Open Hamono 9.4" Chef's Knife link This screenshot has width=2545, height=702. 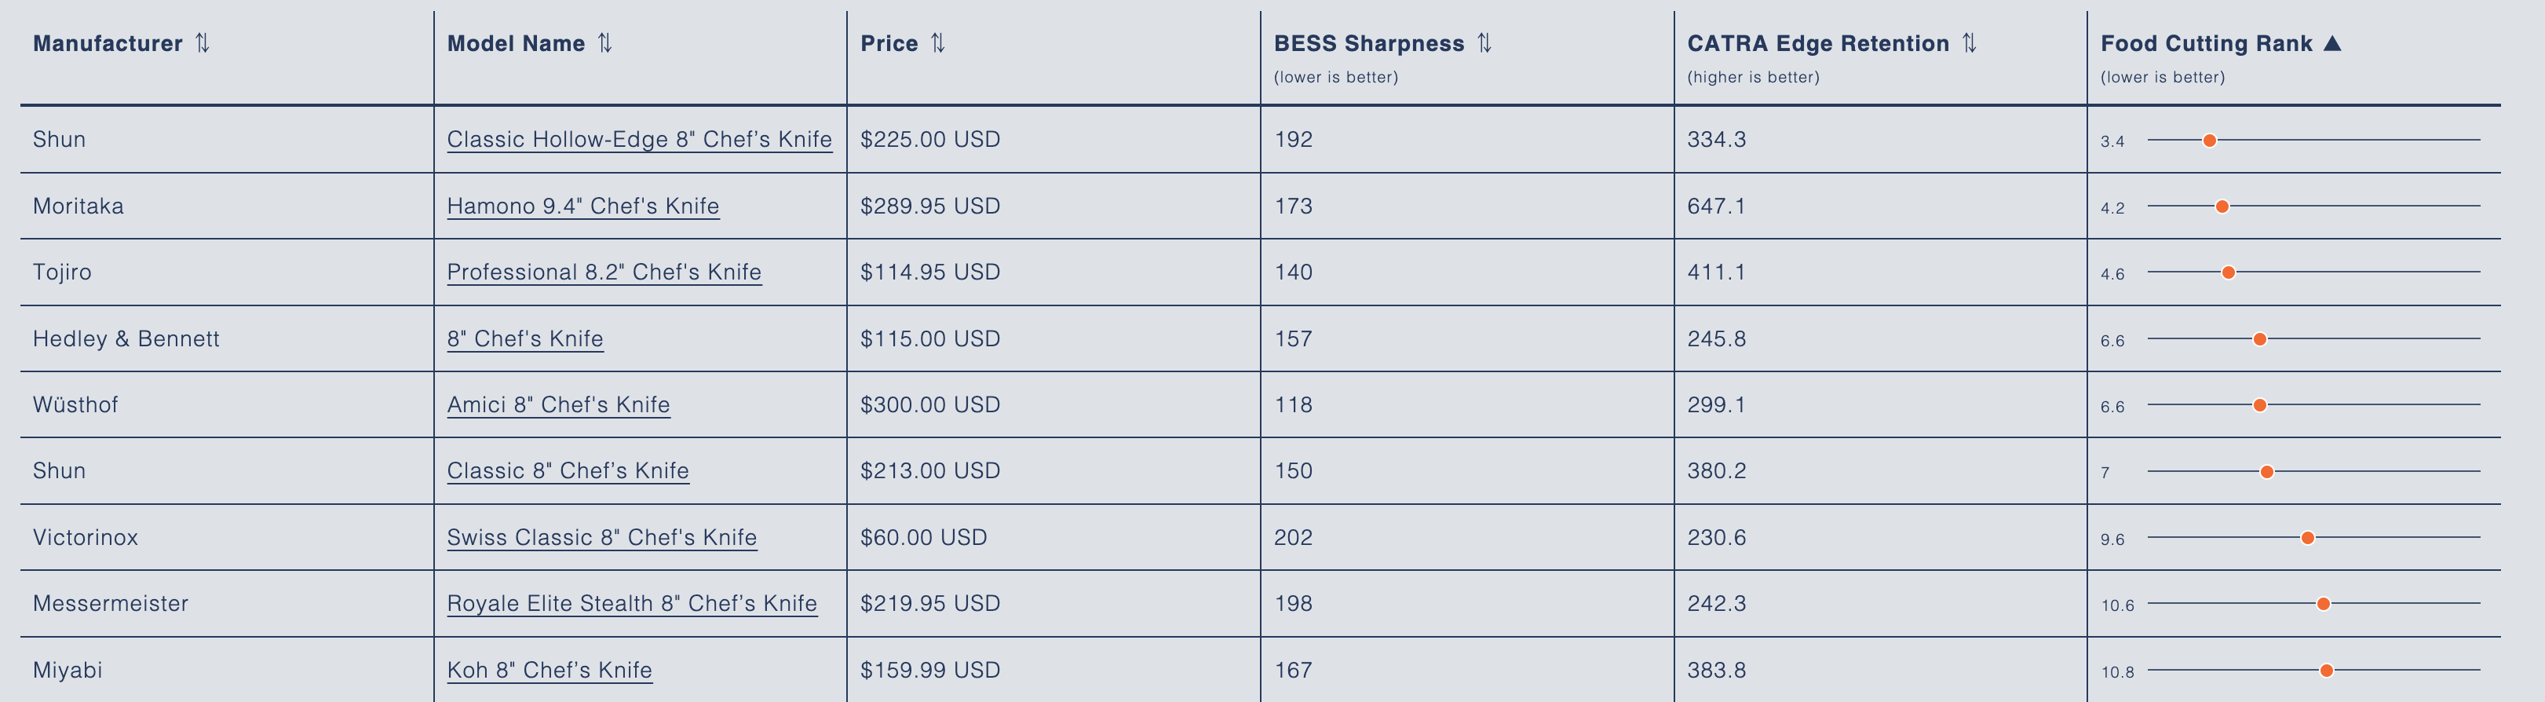(583, 206)
